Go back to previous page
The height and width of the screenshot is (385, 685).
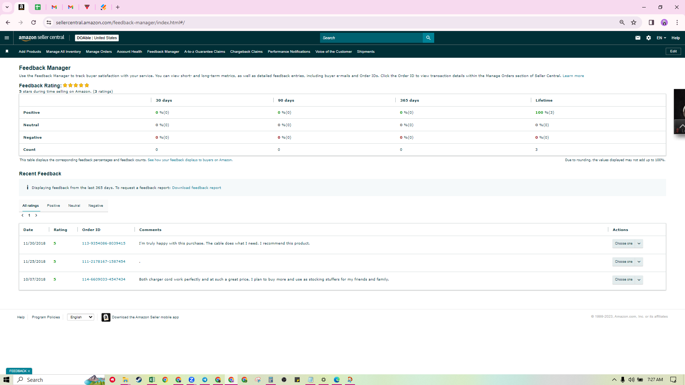pyautogui.click(x=8, y=22)
